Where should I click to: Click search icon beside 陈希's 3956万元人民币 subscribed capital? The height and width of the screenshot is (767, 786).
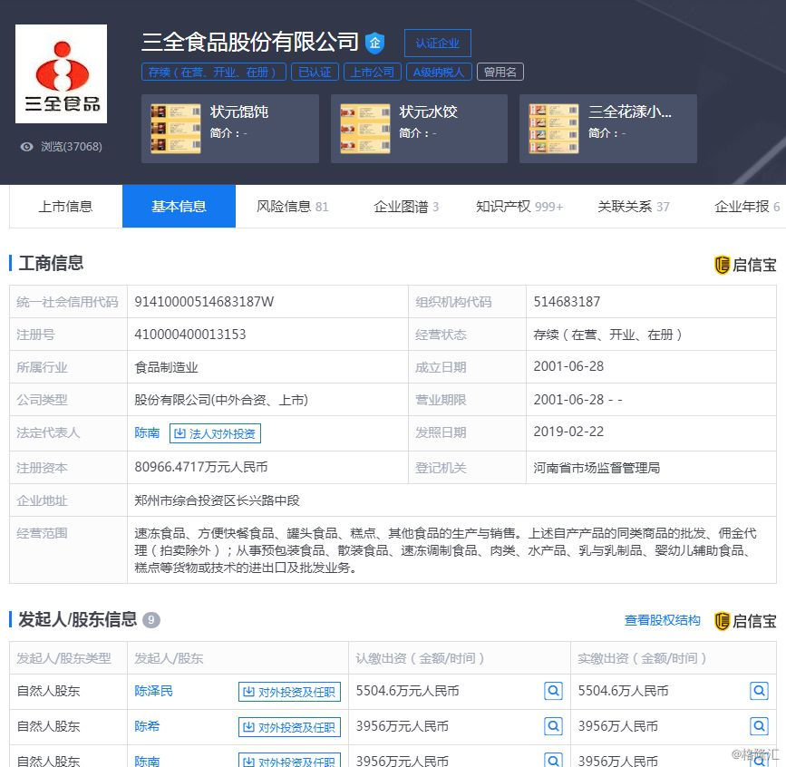point(553,726)
